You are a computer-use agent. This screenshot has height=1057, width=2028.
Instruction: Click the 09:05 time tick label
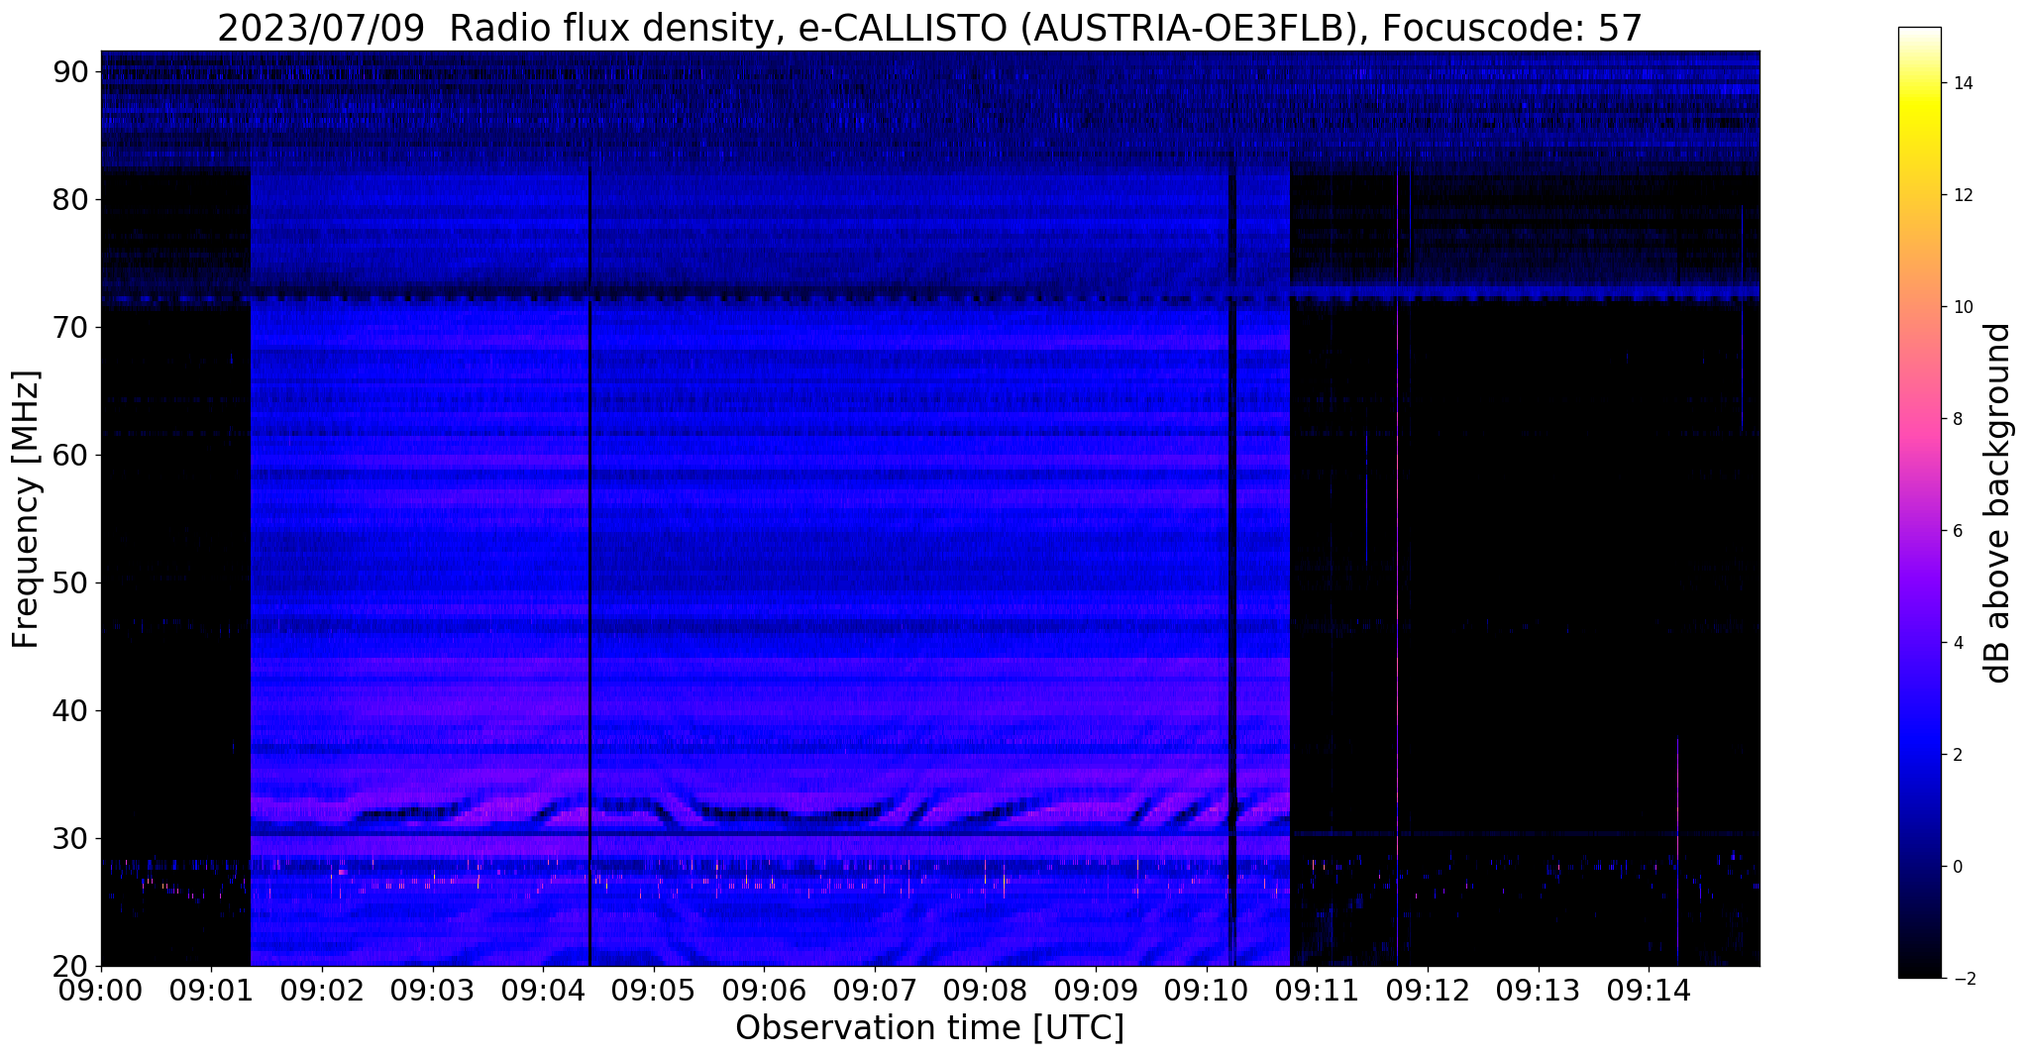[654, 991]
